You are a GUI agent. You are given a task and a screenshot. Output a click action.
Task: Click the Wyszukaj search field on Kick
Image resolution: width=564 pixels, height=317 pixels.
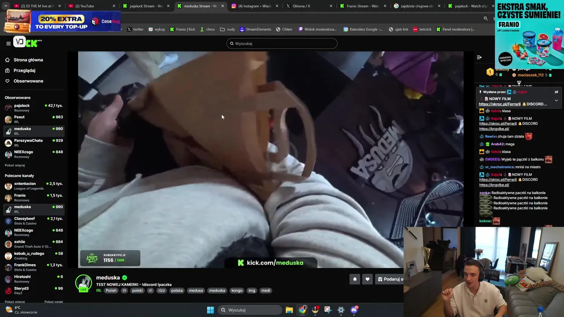point(282,44)
